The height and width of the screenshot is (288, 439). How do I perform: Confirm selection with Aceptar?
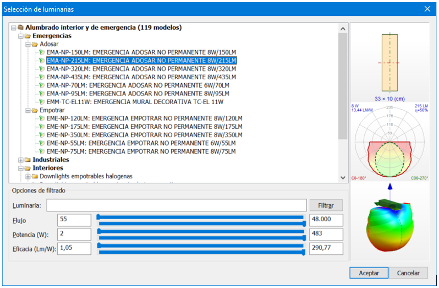[x=368, y=273]
